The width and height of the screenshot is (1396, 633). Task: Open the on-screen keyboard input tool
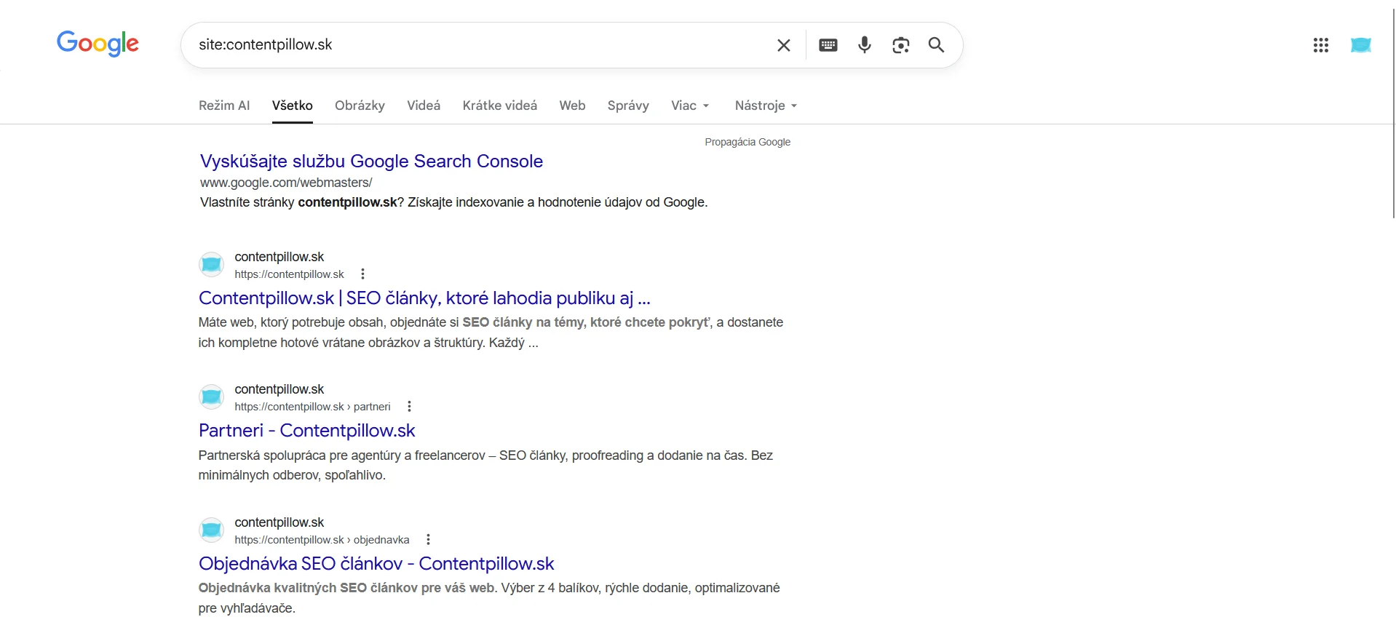[828, 45]
